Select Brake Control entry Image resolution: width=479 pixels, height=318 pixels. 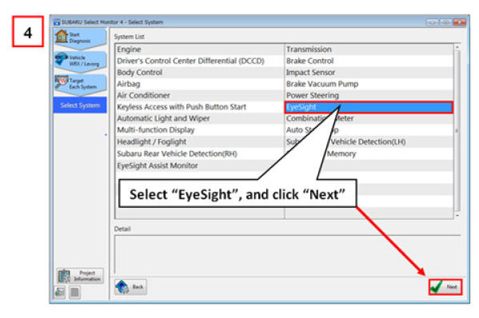coord(369,61)
